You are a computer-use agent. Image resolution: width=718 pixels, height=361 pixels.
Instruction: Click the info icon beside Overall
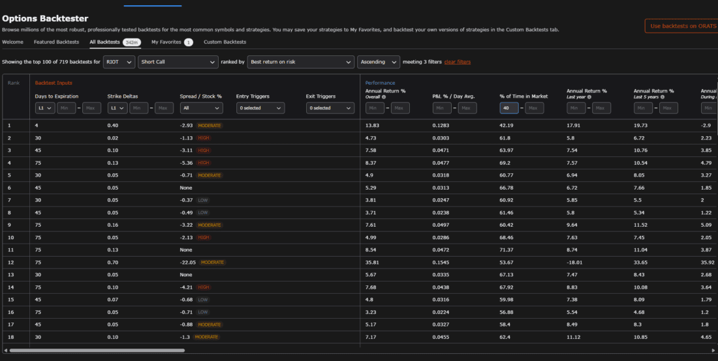click(x=384, y=97)
